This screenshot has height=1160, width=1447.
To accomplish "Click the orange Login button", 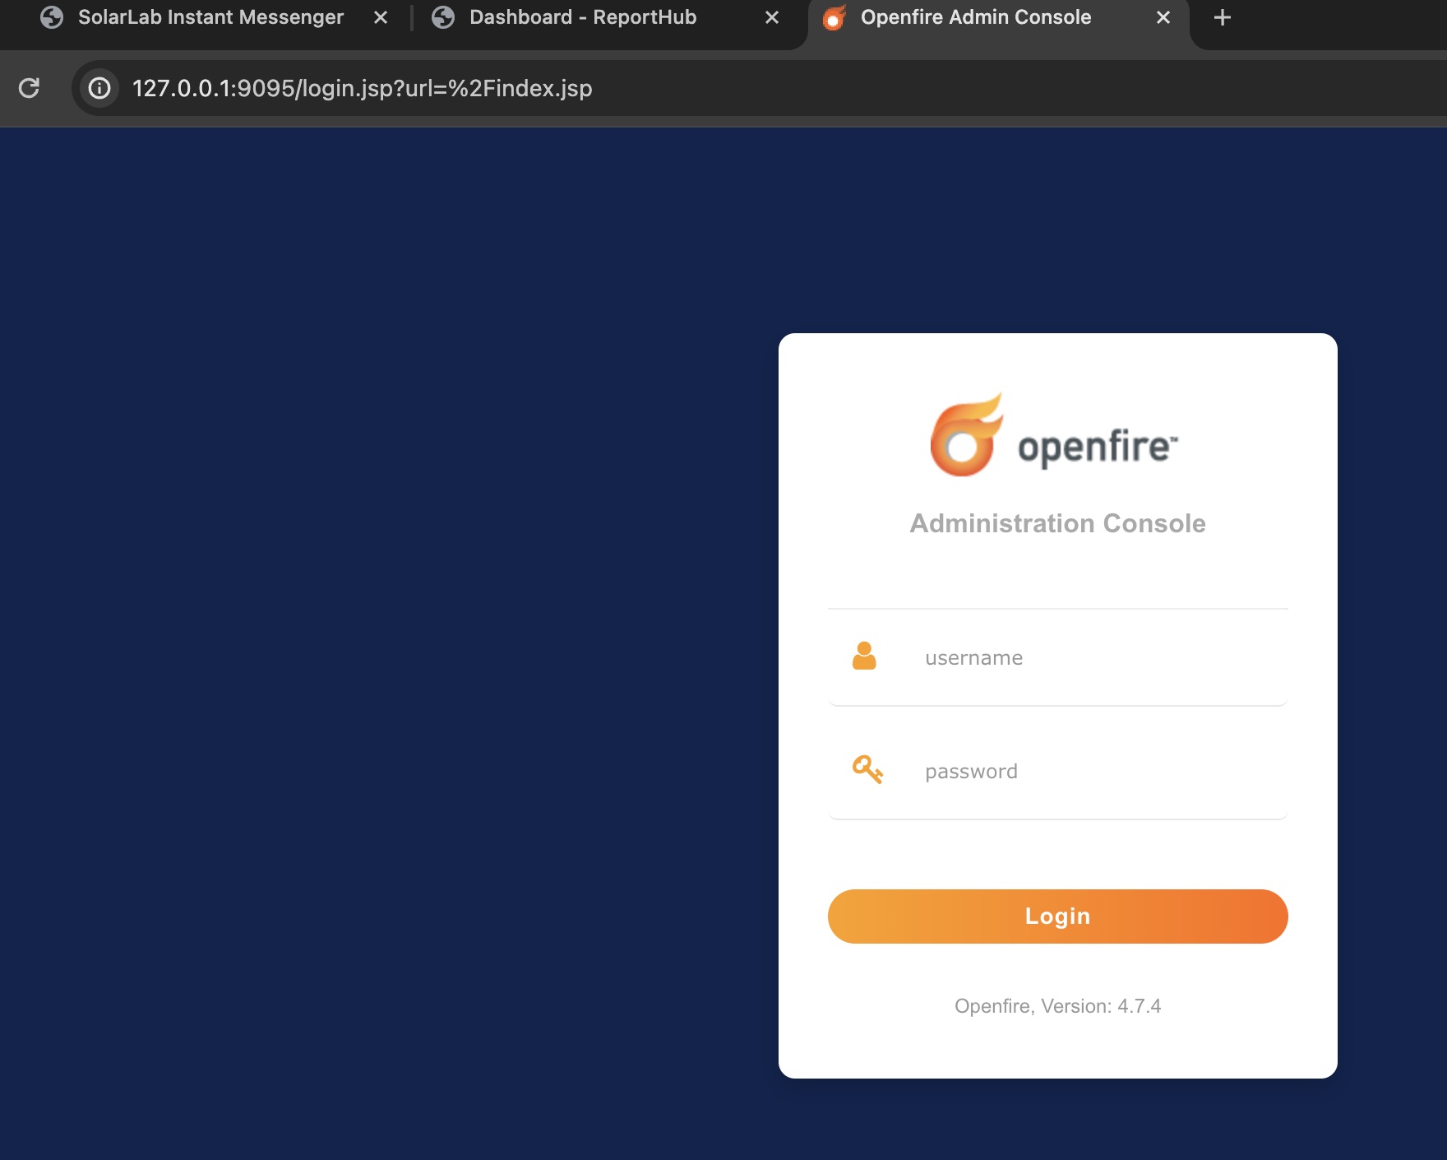I will 1057,916.
